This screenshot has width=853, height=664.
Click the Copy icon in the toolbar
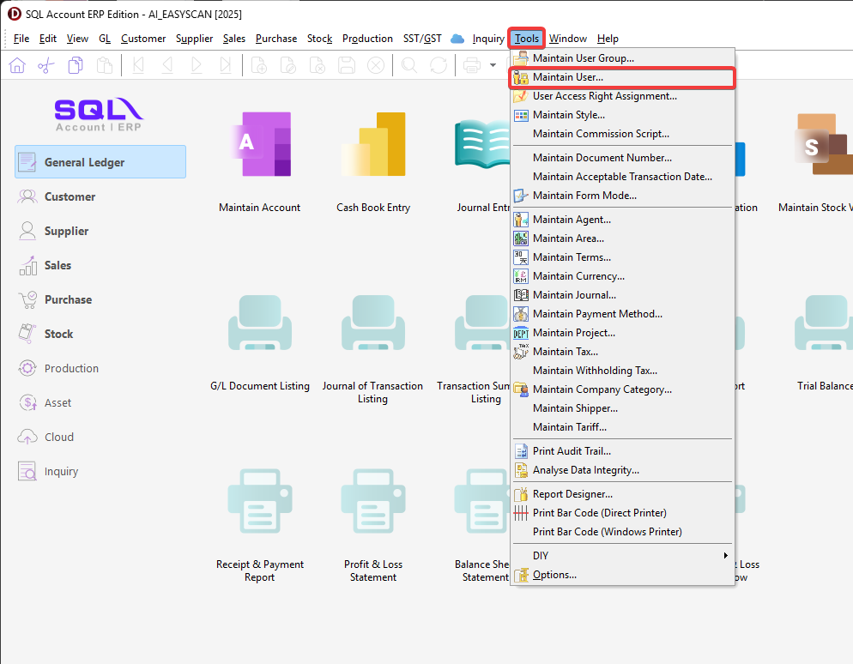[76, 65]
